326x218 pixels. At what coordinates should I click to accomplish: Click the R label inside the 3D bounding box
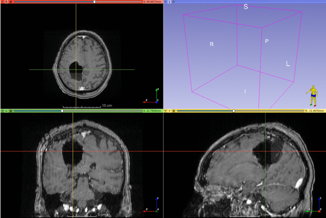point(211,44)
